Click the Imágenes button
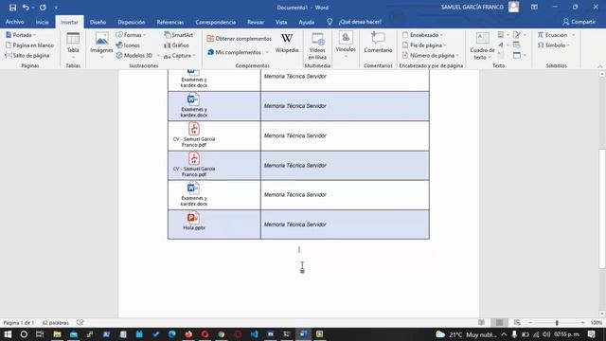Screen dimensions: 606x341 pos(101,45)
